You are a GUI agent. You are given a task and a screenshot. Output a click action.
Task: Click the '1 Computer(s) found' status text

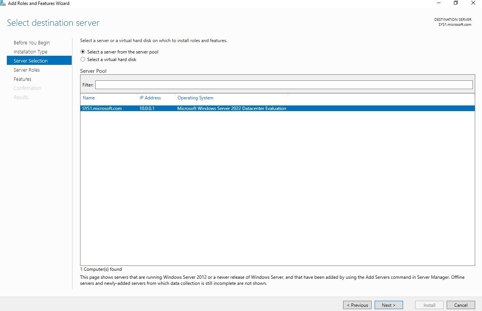(x=101, y=269)
